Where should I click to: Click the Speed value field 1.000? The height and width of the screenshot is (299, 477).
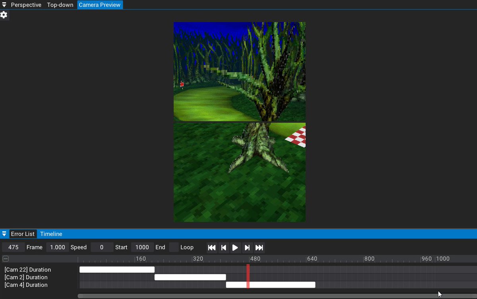pos(58,247)
